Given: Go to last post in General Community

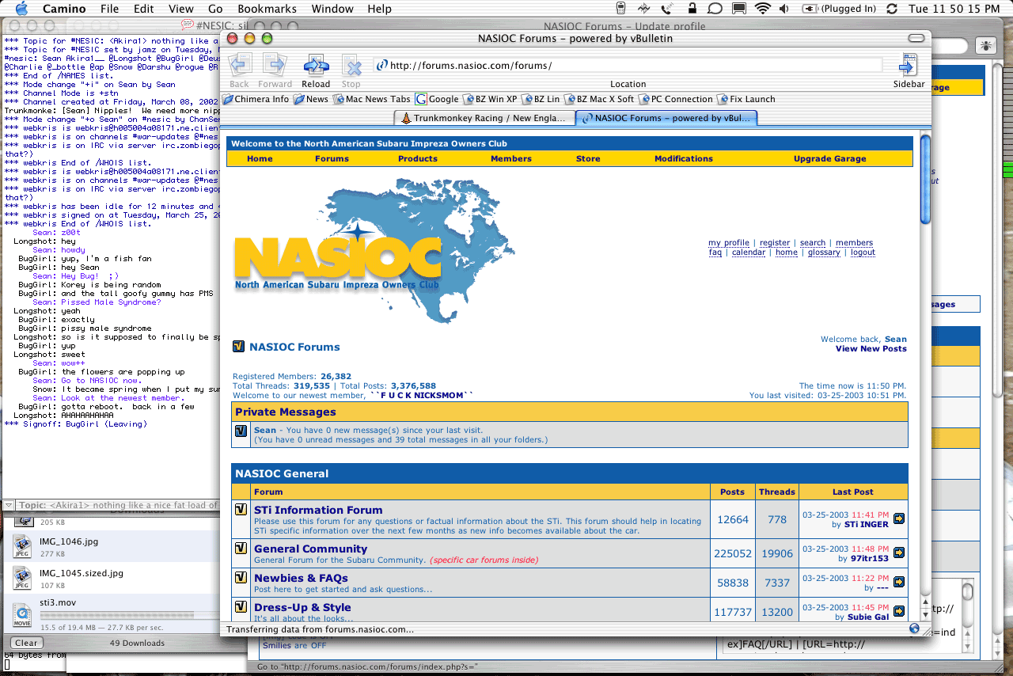Looking at the screenshot, I should click(899, 553).
